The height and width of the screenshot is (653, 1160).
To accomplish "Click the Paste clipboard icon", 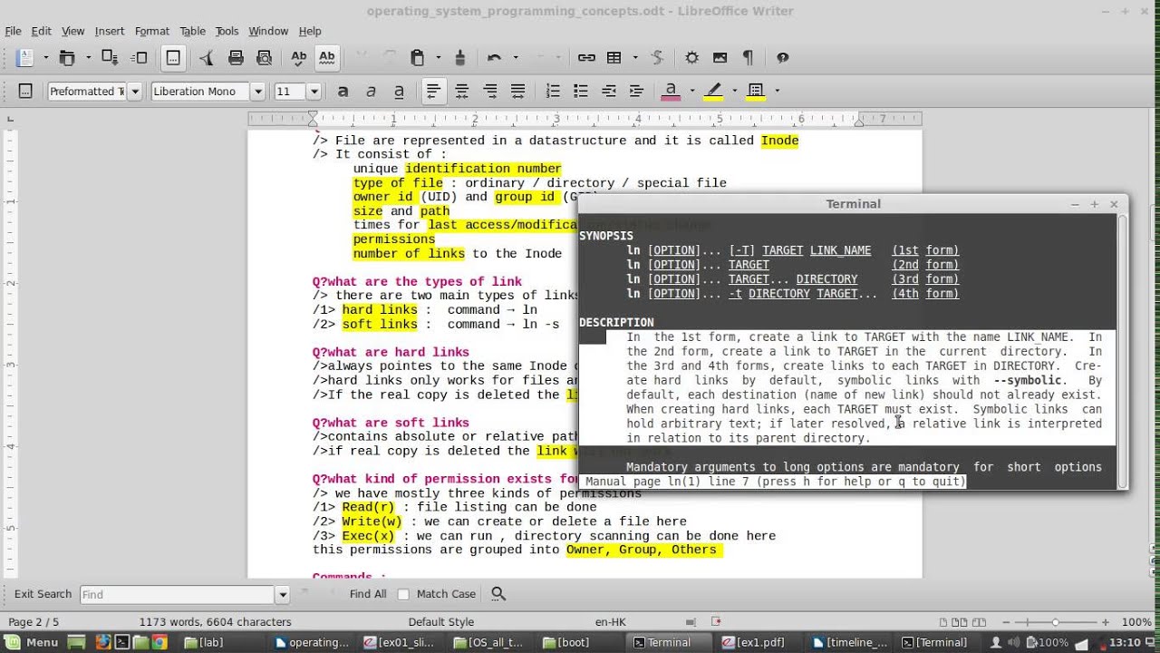I will click(x=417, y=58).
